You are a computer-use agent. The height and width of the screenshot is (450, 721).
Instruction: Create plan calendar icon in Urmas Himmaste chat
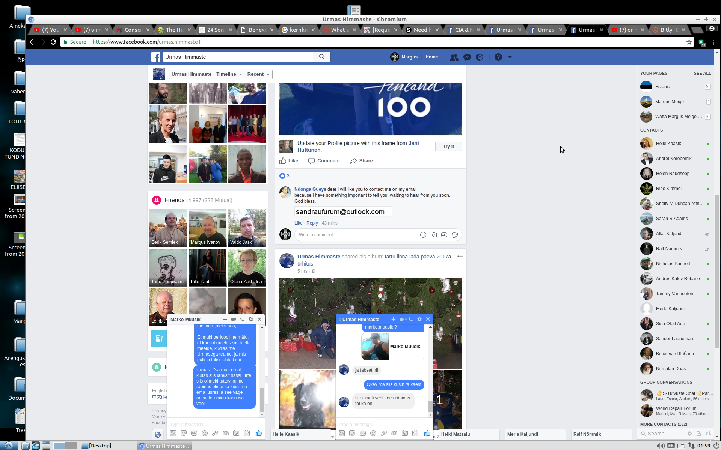coord(415,433)
